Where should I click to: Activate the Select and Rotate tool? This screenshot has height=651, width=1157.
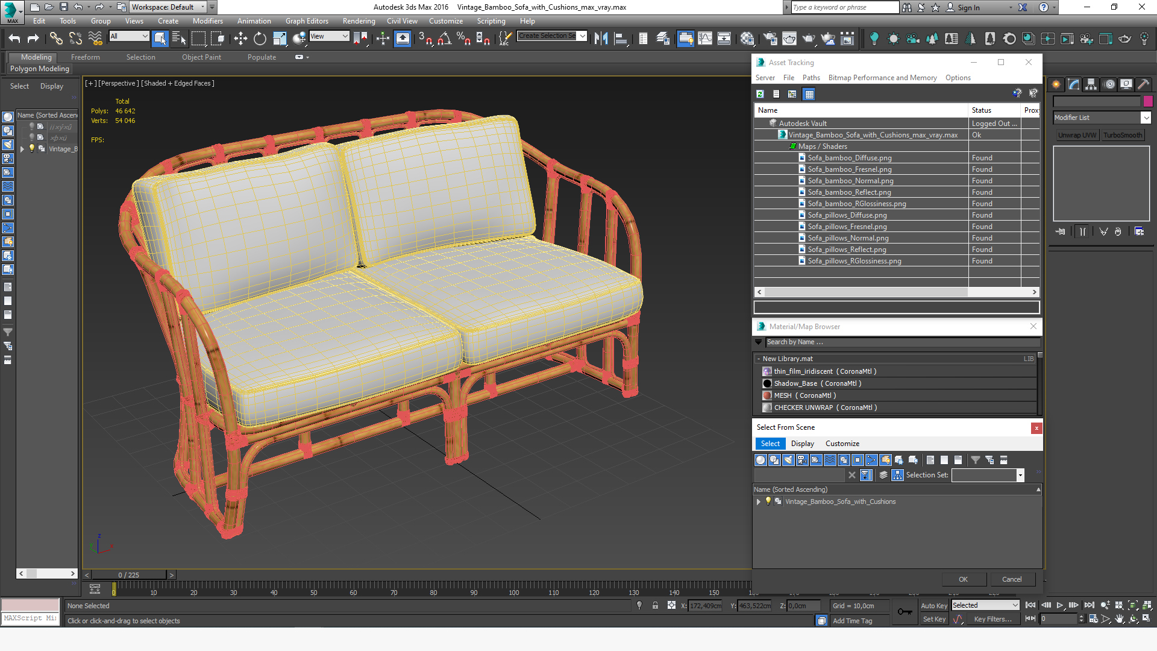260,39
